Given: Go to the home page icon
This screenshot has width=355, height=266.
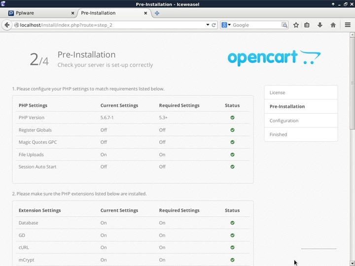Looking at the screenshot, I should (x=333, y=25).
